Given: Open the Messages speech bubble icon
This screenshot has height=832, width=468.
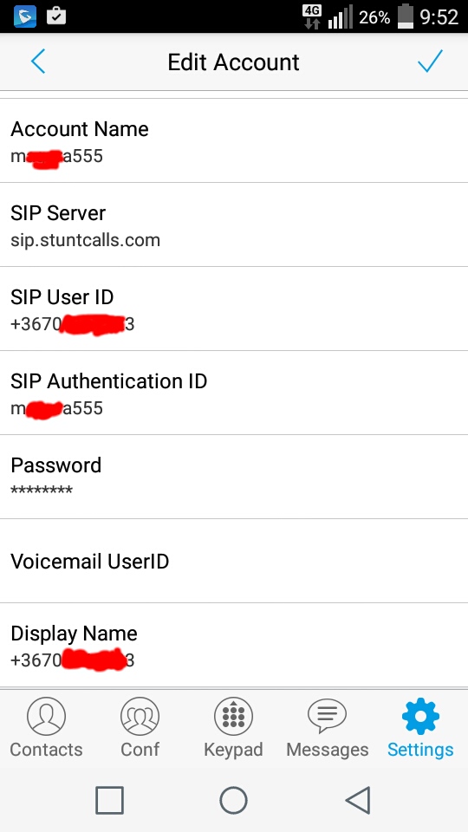Looking at the screenshot, I should pos(327,716).
